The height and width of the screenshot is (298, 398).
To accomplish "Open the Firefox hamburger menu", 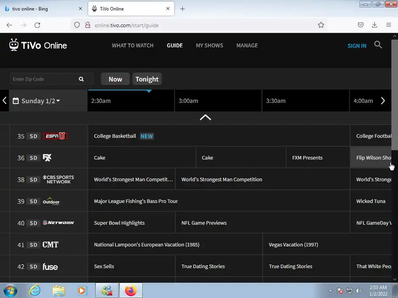I will pos(388,25).
